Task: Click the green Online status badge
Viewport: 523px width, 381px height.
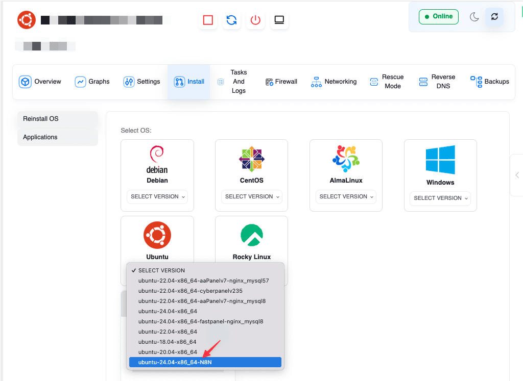Action: [x=439, y=17]
